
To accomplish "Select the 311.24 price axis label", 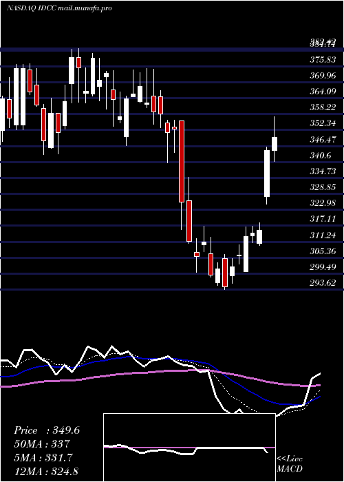I will 323,235.
